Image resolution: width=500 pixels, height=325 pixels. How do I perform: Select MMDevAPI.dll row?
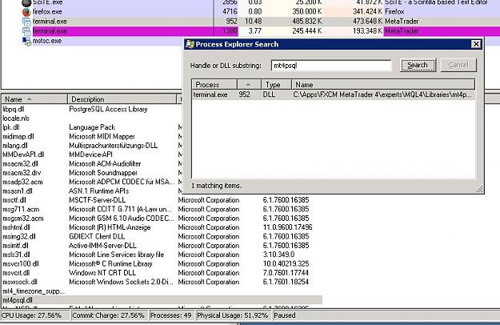[x=23, y=154]
